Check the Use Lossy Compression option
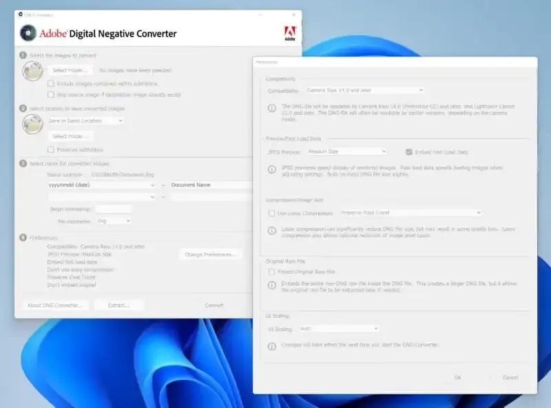Viewport: 551px width, 408px height. coord(271,213)
